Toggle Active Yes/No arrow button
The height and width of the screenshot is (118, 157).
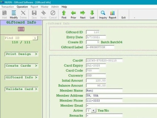coord(94,110)
